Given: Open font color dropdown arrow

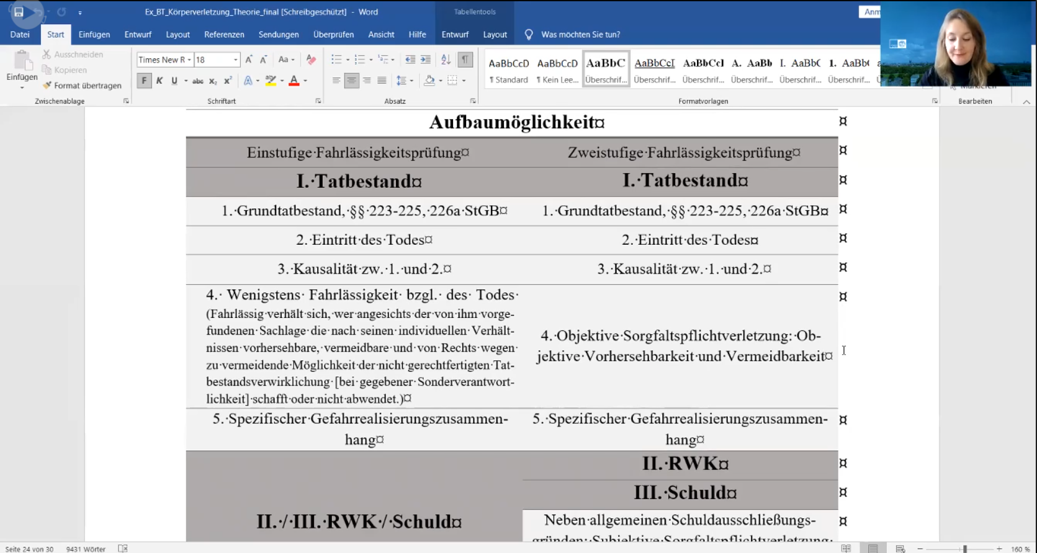Looking at the screenshot, I should [x=305, y=81].
